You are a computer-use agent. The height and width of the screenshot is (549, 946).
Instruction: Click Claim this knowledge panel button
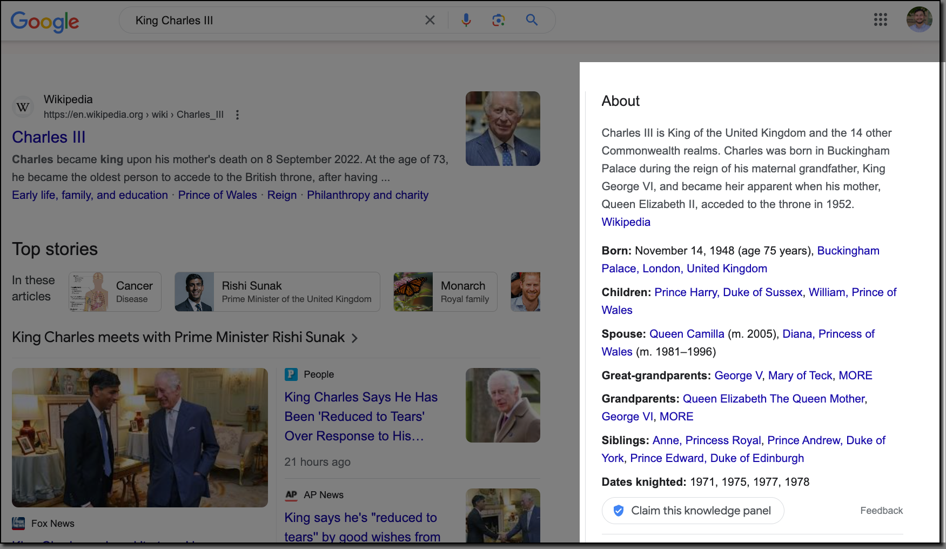point(693,511)
